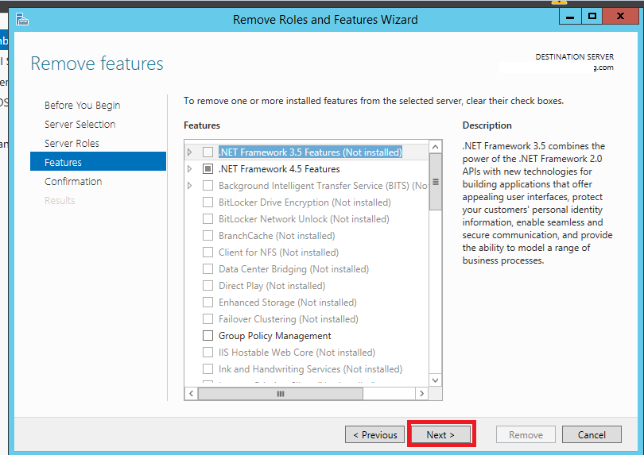Toggle the Data Center Bridging checkbox
644x455 pixels.
[x=208, y=268]
